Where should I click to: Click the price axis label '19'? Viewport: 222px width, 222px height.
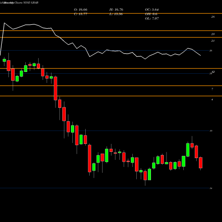coord(211,131)
